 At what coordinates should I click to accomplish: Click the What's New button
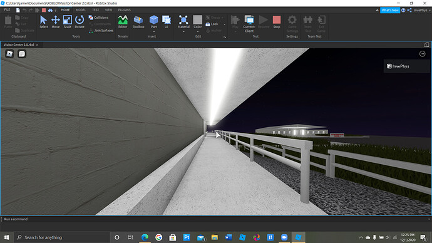[390, 10]
